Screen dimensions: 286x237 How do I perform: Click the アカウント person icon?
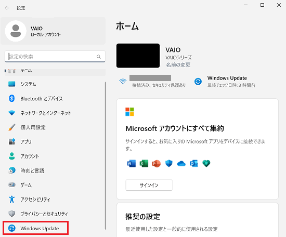(x=12, y=156)
